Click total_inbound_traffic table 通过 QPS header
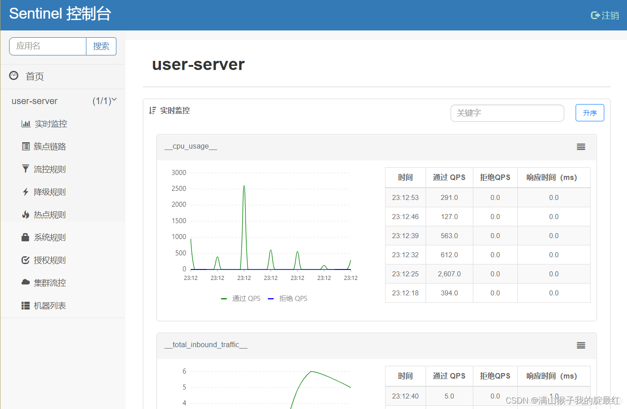This screenshot has width=627, height=409. (449, 376)
